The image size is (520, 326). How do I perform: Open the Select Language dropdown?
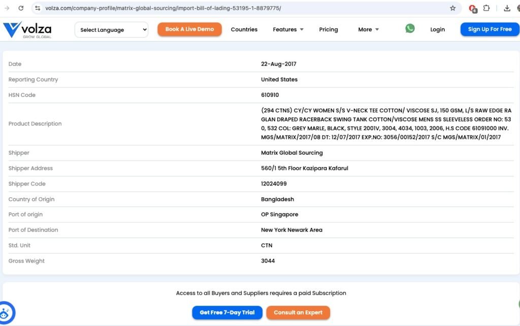tap(112, 30)
